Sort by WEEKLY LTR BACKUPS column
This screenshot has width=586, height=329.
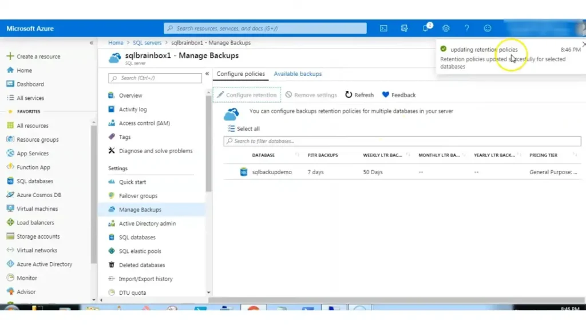[x=382, y=155]
